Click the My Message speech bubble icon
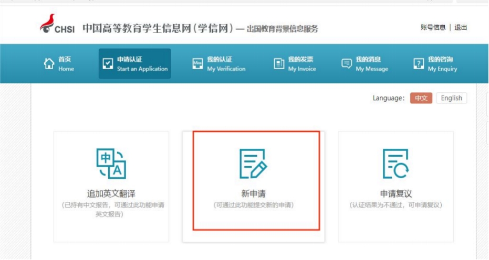The height and width of the screenshot is (260, 489). [347, 63]
